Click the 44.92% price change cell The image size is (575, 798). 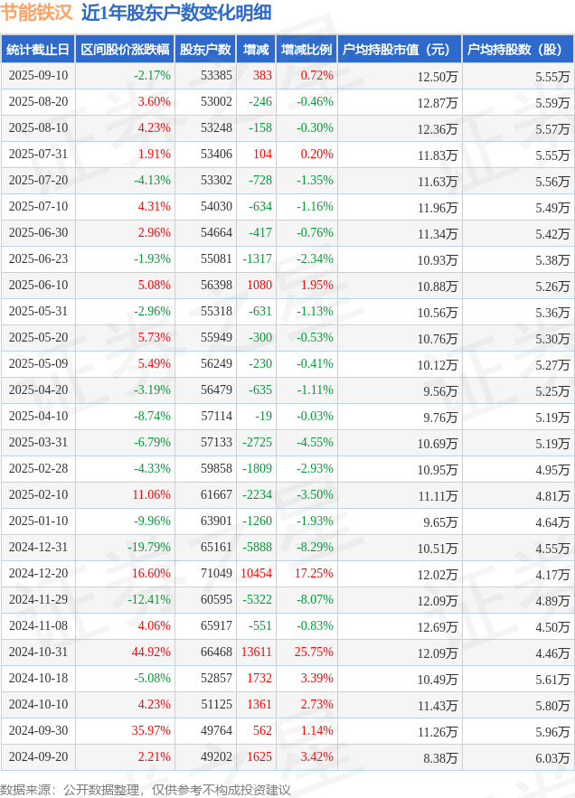151,652
